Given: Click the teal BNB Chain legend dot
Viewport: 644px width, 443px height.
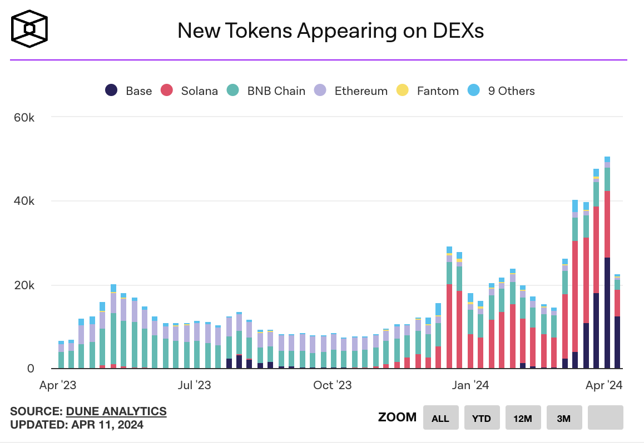Looking at the screenshot, I should 233,90.
